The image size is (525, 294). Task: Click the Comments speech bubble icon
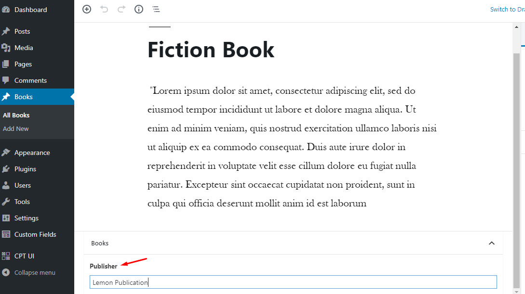[x=6, y=80]
